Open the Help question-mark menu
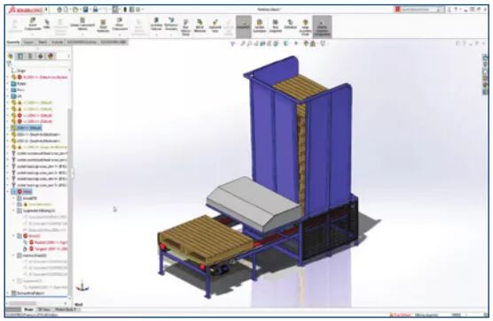Viewport: 493px width, 321px height. [456, 10]
